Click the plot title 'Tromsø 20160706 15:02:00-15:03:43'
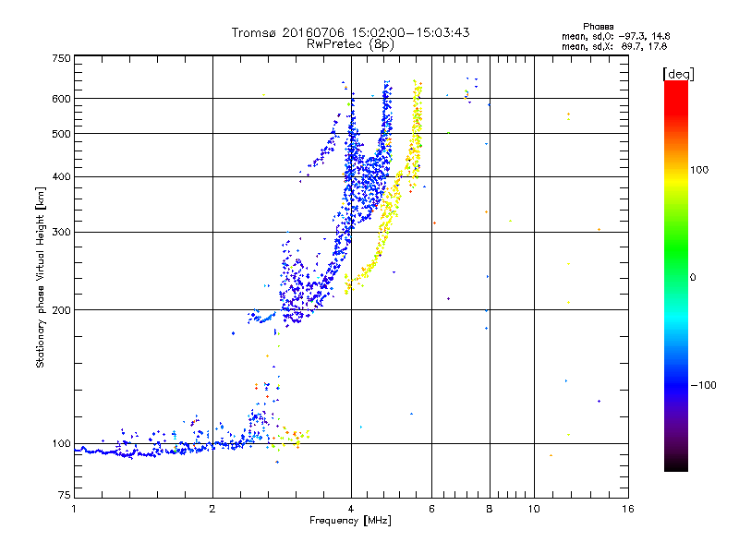The height and width of the screenshot is (554, 739). [351, 32]
